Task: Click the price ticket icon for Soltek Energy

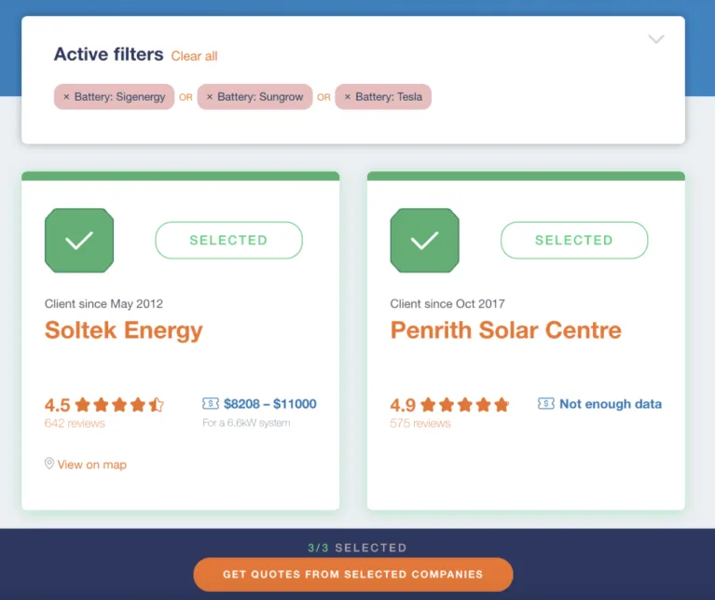Action: coord(211,404)
